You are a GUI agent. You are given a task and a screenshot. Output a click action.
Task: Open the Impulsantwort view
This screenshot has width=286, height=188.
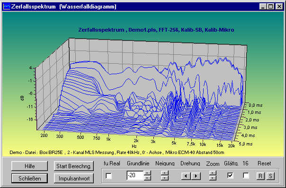pyautogui.click(x=74, y=179)
